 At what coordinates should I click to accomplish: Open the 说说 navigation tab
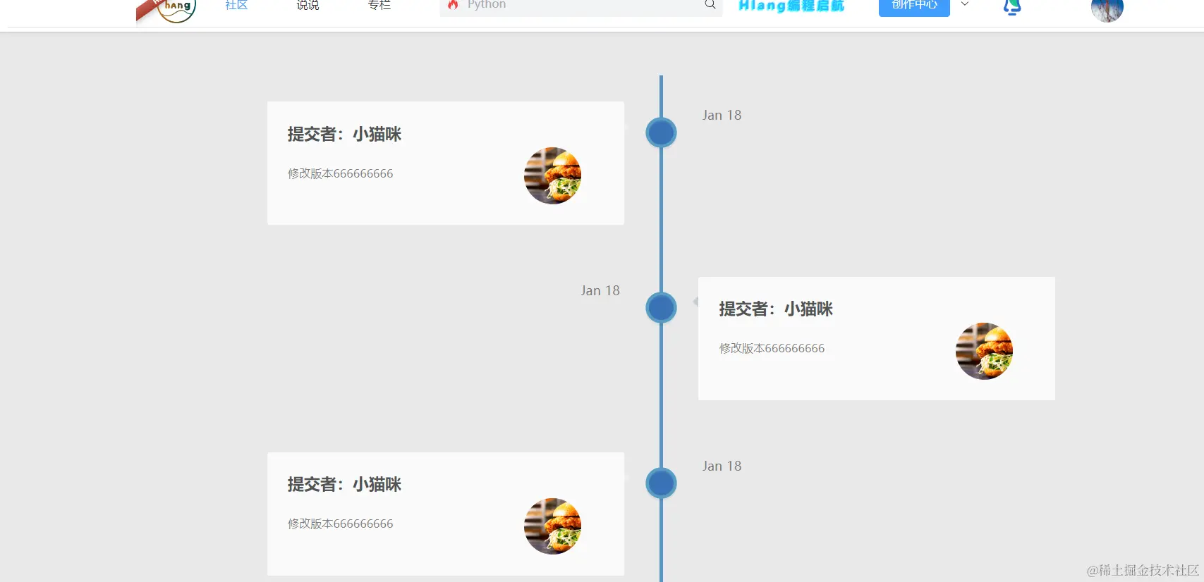[x=308, y=5]
